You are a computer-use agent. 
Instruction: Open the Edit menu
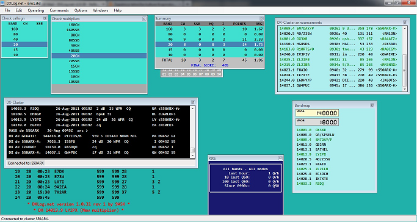coord(18,10)
